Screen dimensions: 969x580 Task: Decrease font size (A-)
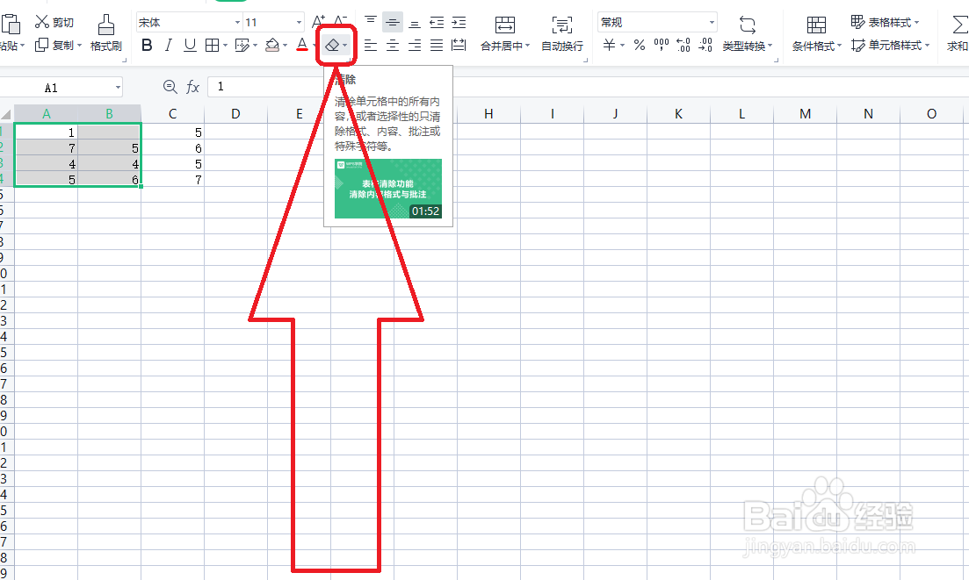341,22
